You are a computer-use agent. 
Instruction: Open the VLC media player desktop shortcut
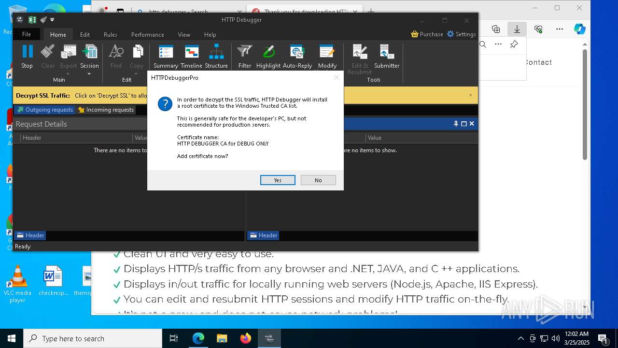tap(17, 284)
